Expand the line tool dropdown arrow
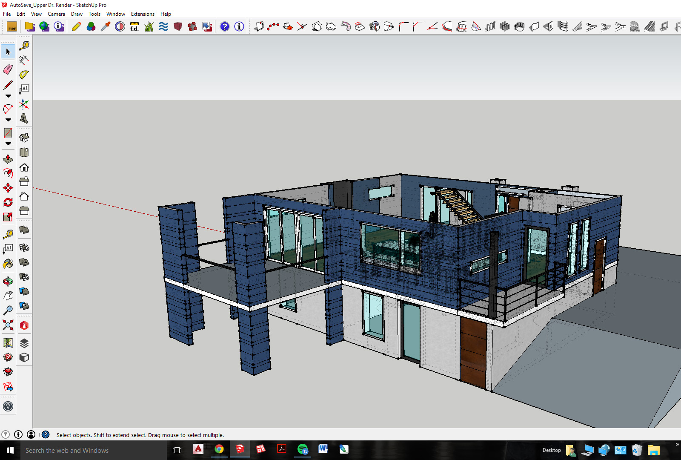Viewport: 681px width, 460px height. pos(8,96)
